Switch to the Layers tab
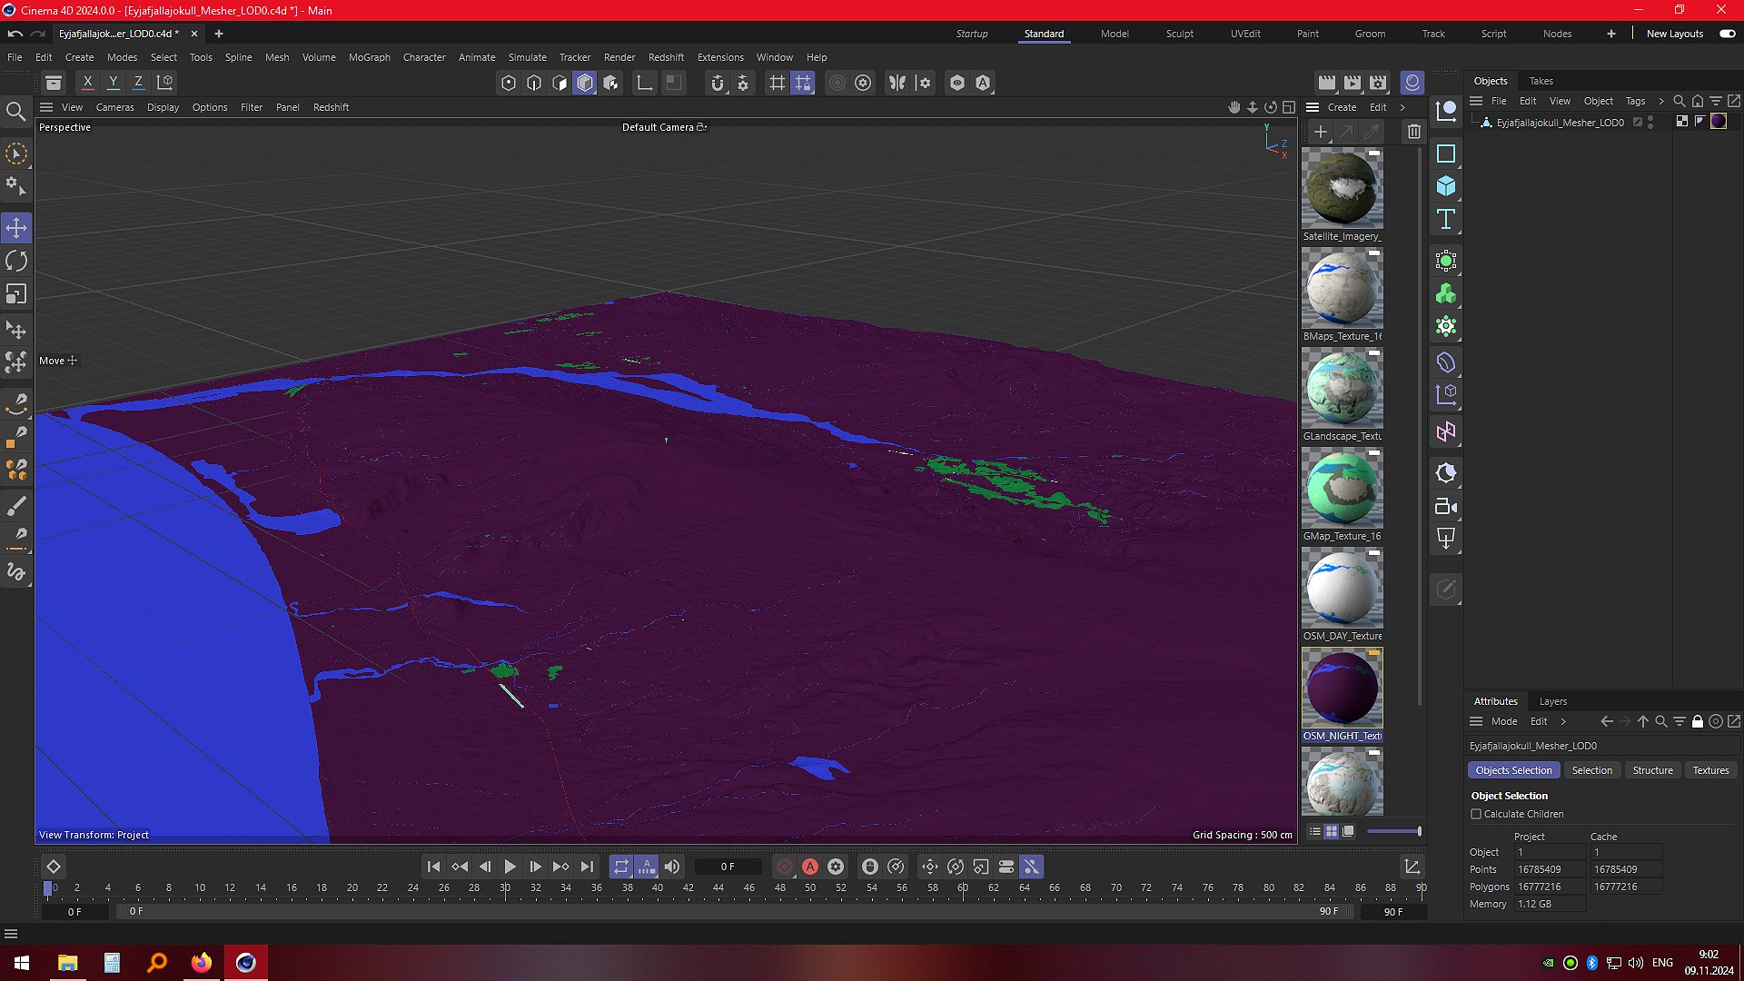The height and width of the screenshot is (981, 1744). pos(1552,701)
